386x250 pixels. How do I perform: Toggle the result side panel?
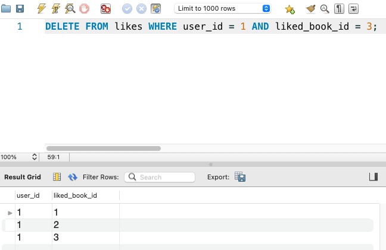(373, 176)
